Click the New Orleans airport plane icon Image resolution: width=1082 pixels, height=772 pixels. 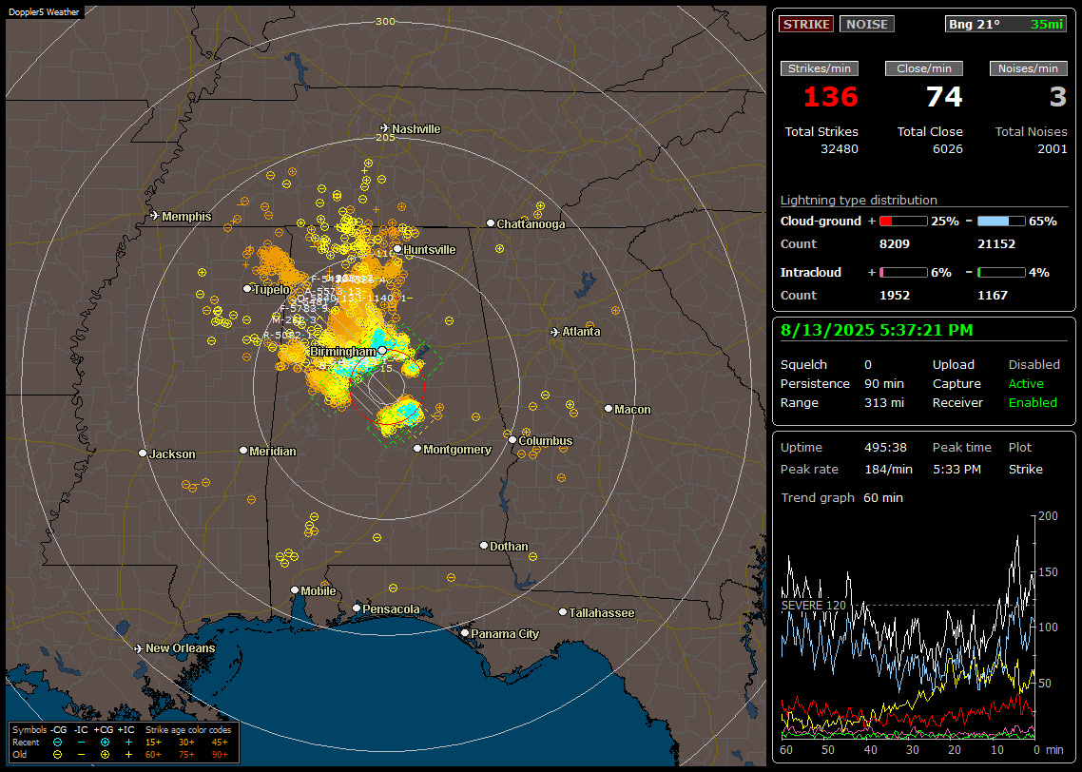tap(139, 648)
